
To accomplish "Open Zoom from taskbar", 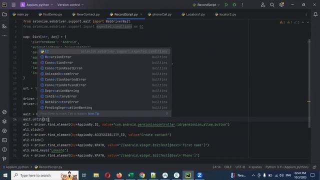I will pyautogui.click(x=199, y=175).
